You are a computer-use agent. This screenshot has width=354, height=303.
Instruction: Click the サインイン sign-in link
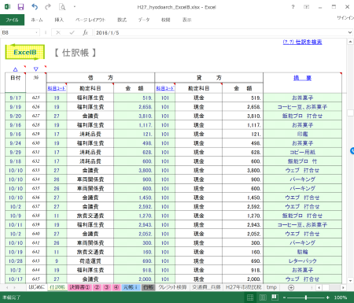click(345, 17)
